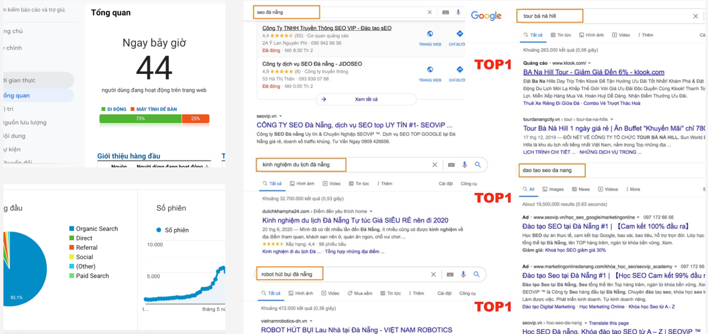Viewport: 708px width, 334px height.
Task: Open 'Cài đặt' in 'robot hút bụi' results
Action: [x=445, y=293]
